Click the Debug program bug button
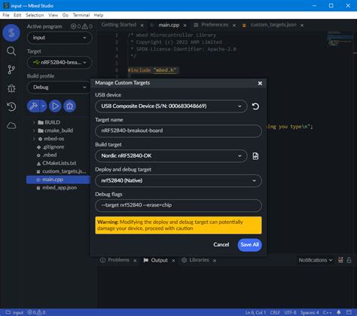The image size is (357, 316). click(69, 106)
